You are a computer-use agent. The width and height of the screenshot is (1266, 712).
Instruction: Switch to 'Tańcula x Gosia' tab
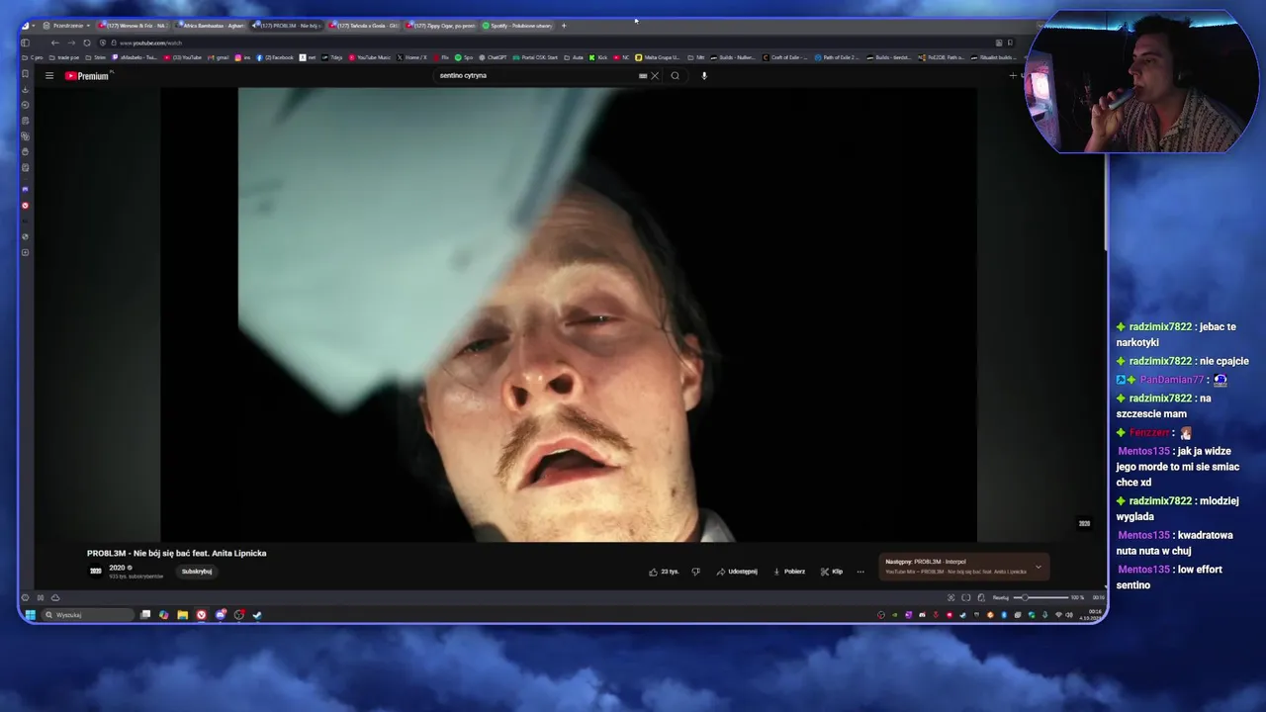pos(364,26)
